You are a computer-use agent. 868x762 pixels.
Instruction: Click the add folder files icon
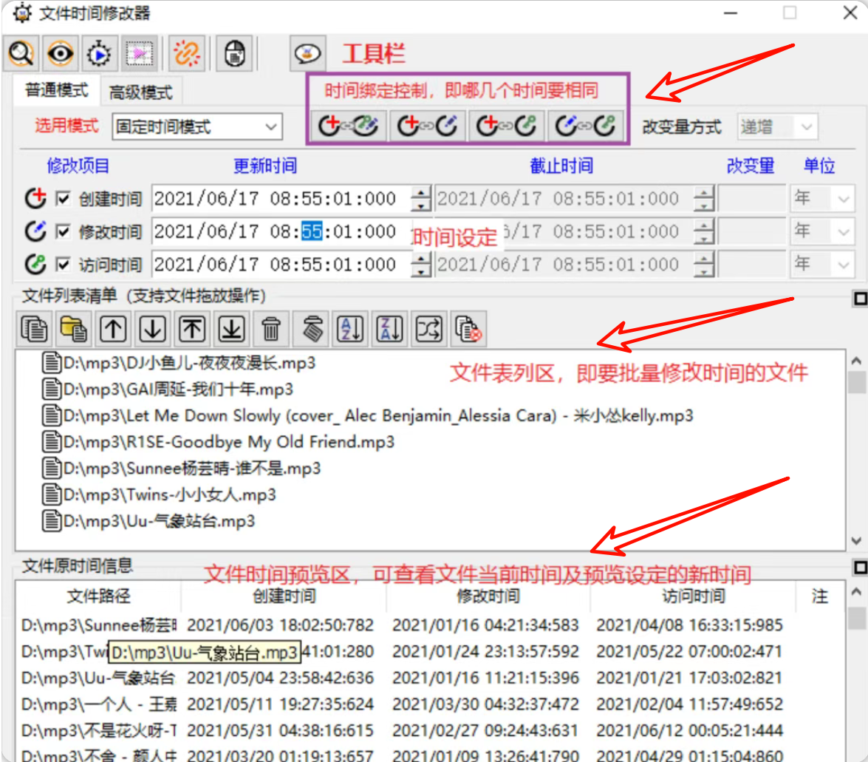pyautogui.click(x=74, y=329)
